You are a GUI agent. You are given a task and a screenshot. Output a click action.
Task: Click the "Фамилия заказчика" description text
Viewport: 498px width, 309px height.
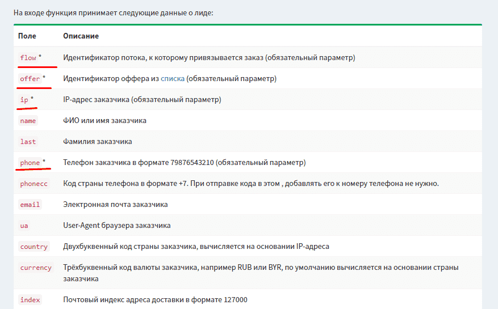point(97,142)
